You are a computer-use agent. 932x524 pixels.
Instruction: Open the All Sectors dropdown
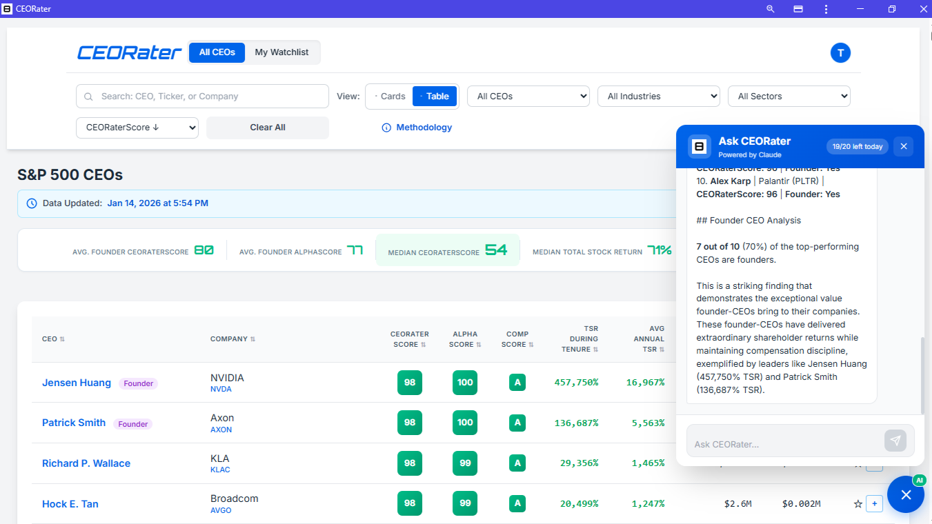[x=789, y=97]
